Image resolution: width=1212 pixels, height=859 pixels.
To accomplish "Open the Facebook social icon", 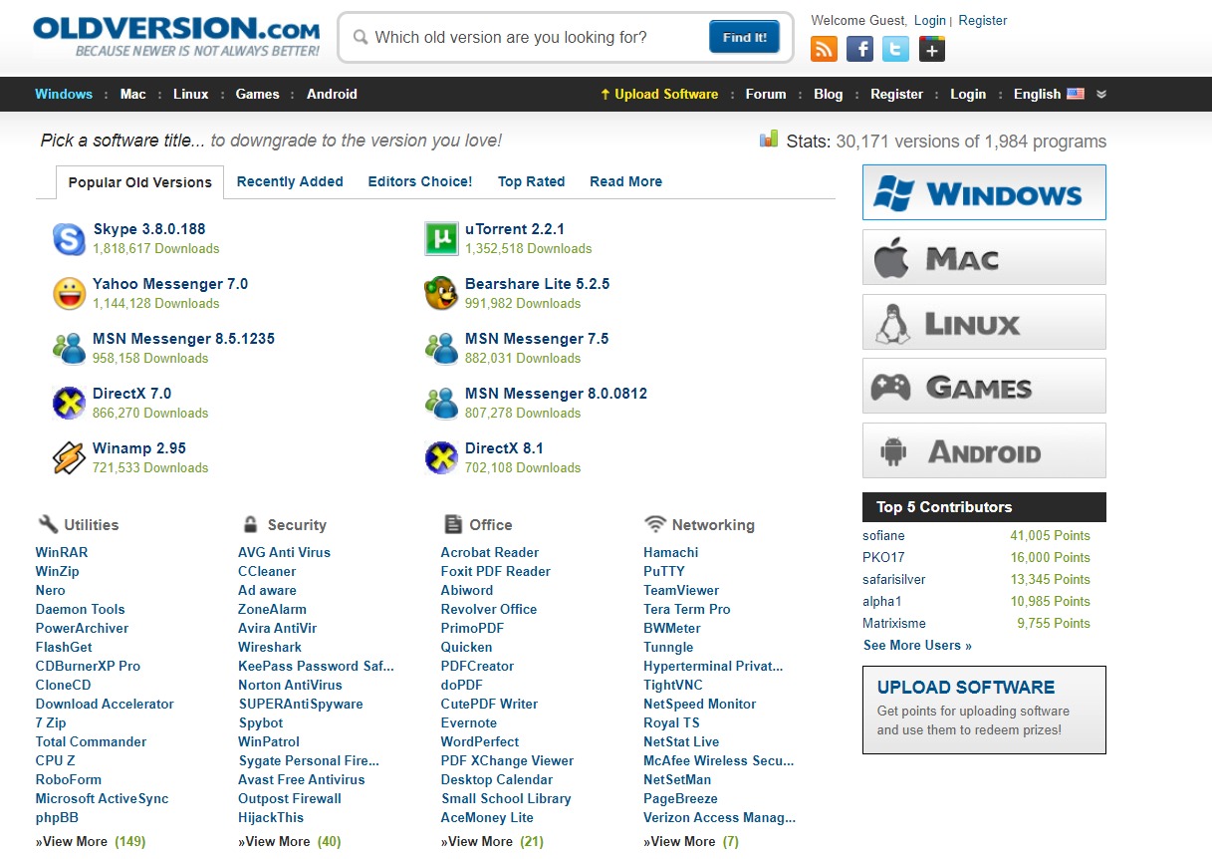I will point(859,49).
